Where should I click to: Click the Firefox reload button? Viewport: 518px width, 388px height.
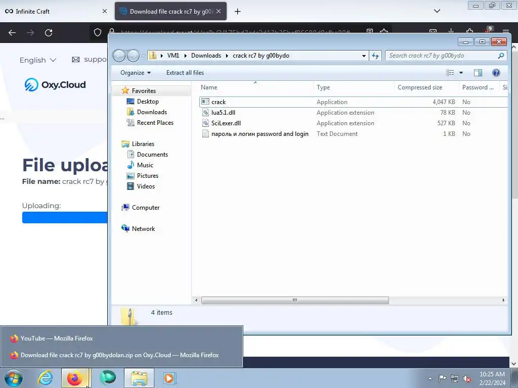point(49,33)
